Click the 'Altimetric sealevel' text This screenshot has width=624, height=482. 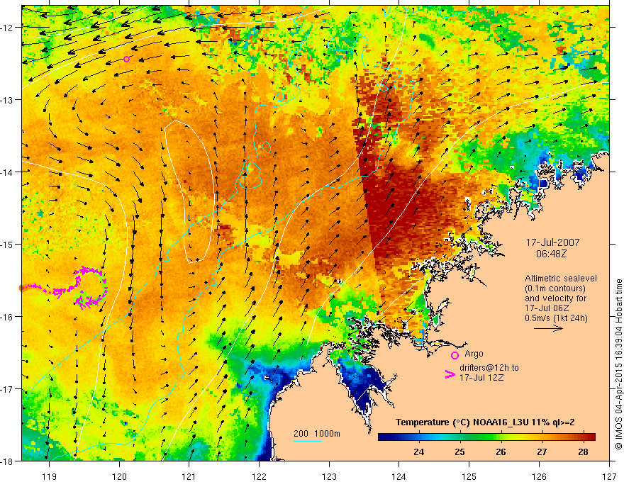tap(561, 279)
